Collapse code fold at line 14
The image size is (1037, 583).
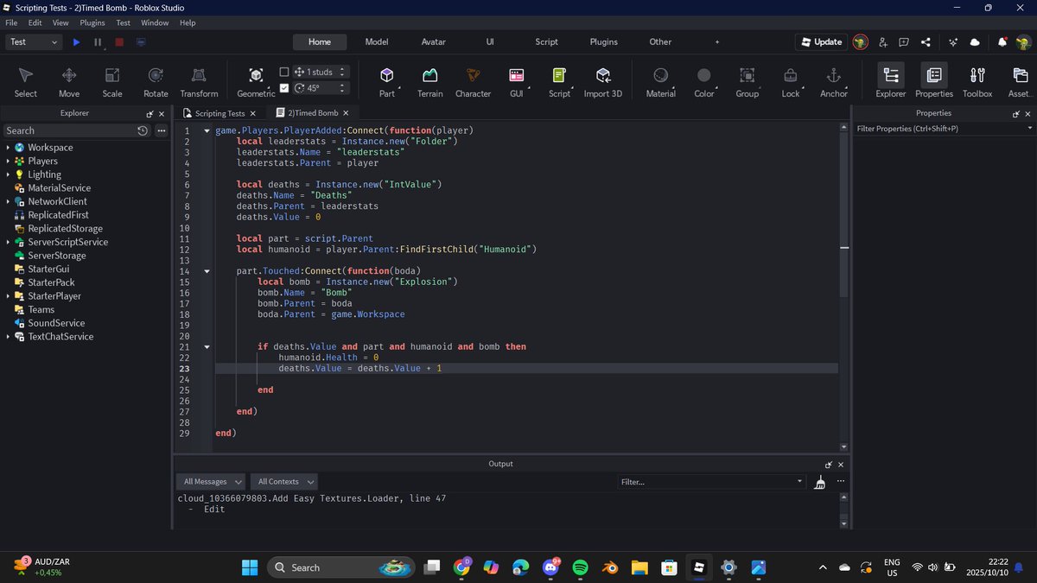pos(207,271)
